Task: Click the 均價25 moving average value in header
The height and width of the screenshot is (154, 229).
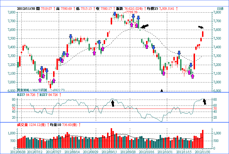Action: pos(161,9)
